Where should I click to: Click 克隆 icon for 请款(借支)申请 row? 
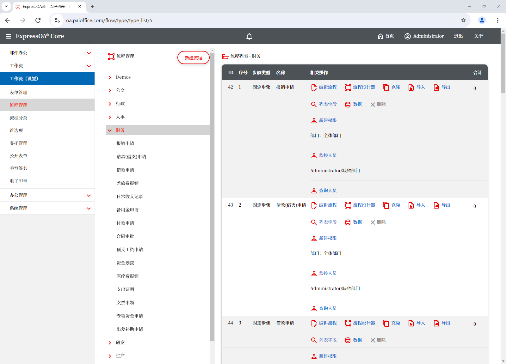click(x=386, y=205)
